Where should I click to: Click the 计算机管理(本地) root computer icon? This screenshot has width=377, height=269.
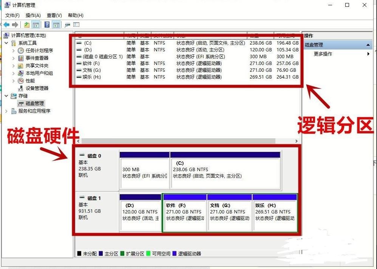(6, 36)
